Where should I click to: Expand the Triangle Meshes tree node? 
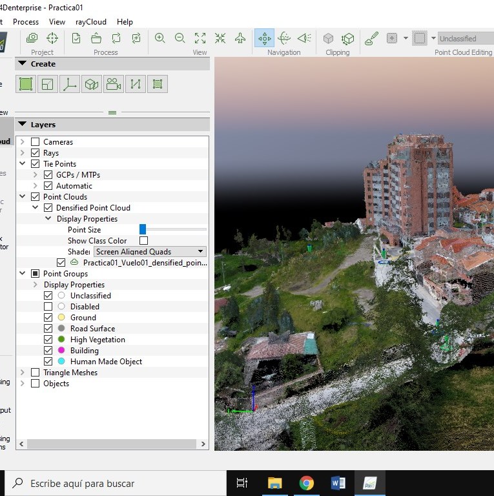[x=23, y=373]
